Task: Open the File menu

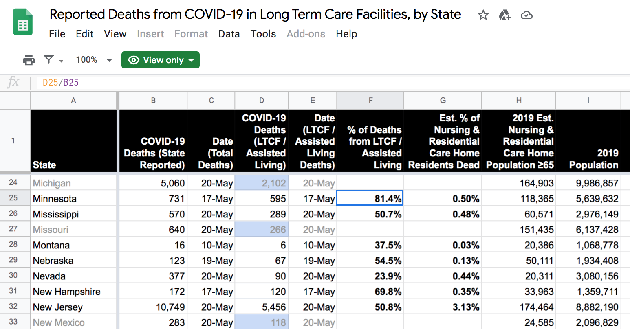Action: [57, 34]
